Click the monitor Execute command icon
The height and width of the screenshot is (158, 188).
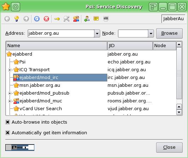(x=106, y=19)
